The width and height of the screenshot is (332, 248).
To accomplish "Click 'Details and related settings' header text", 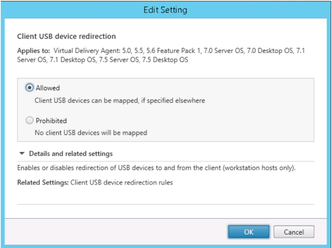I will click(x=71, y=154).
